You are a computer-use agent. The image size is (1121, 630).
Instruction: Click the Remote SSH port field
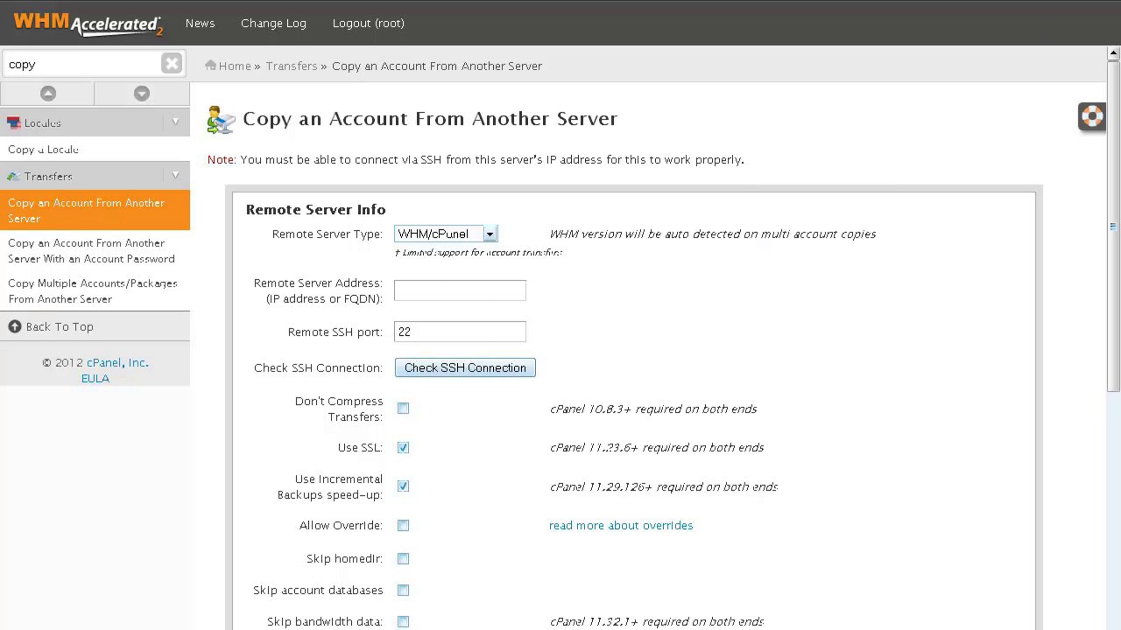(x=460, y=331)
